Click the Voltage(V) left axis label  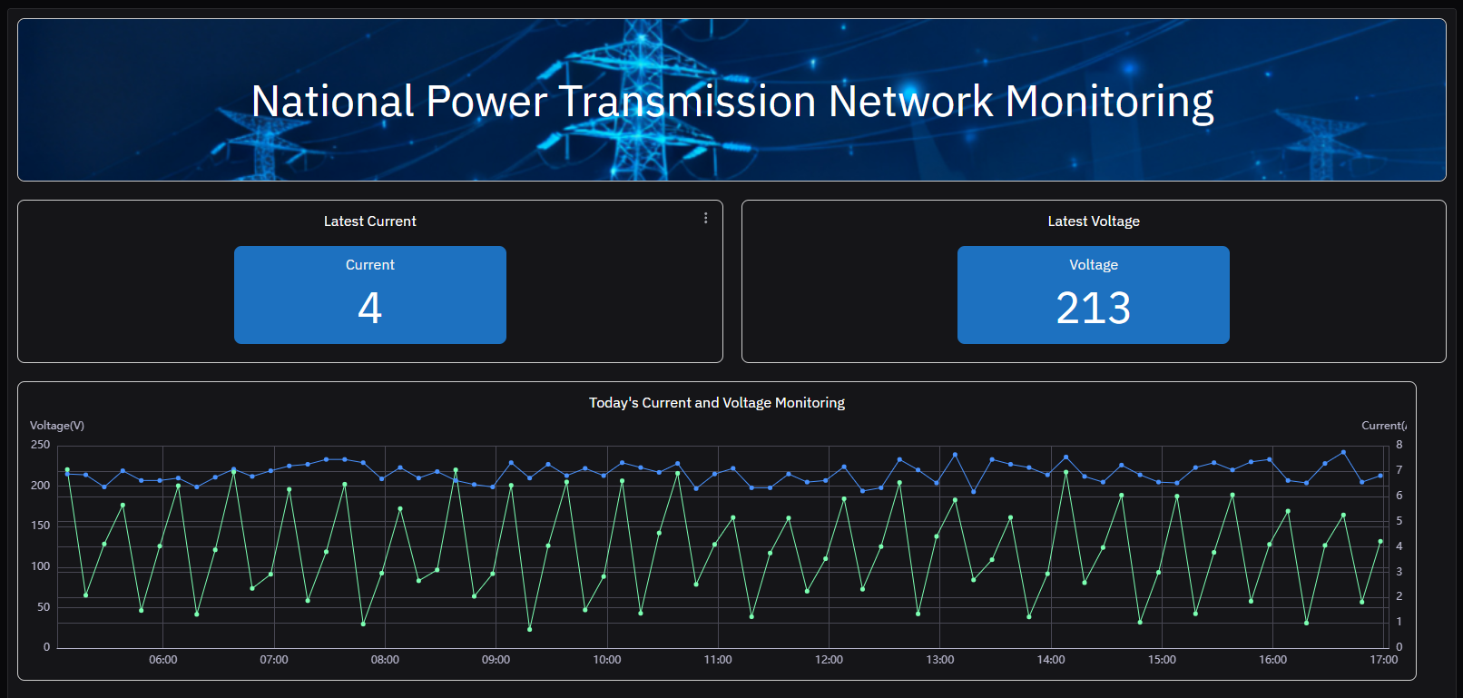(57, 426)
